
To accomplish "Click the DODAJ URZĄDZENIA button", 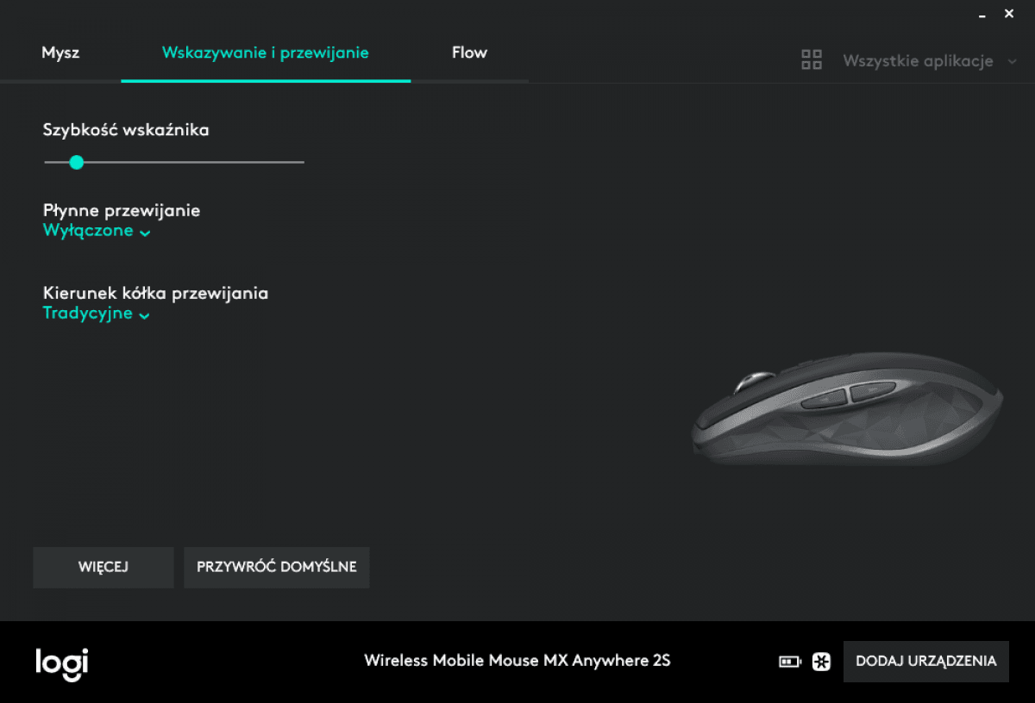I will coord(925,662).
